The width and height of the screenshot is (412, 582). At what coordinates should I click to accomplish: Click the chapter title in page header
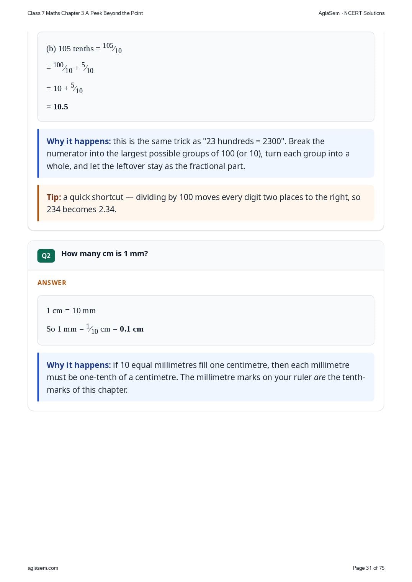(x=85, y=13)
